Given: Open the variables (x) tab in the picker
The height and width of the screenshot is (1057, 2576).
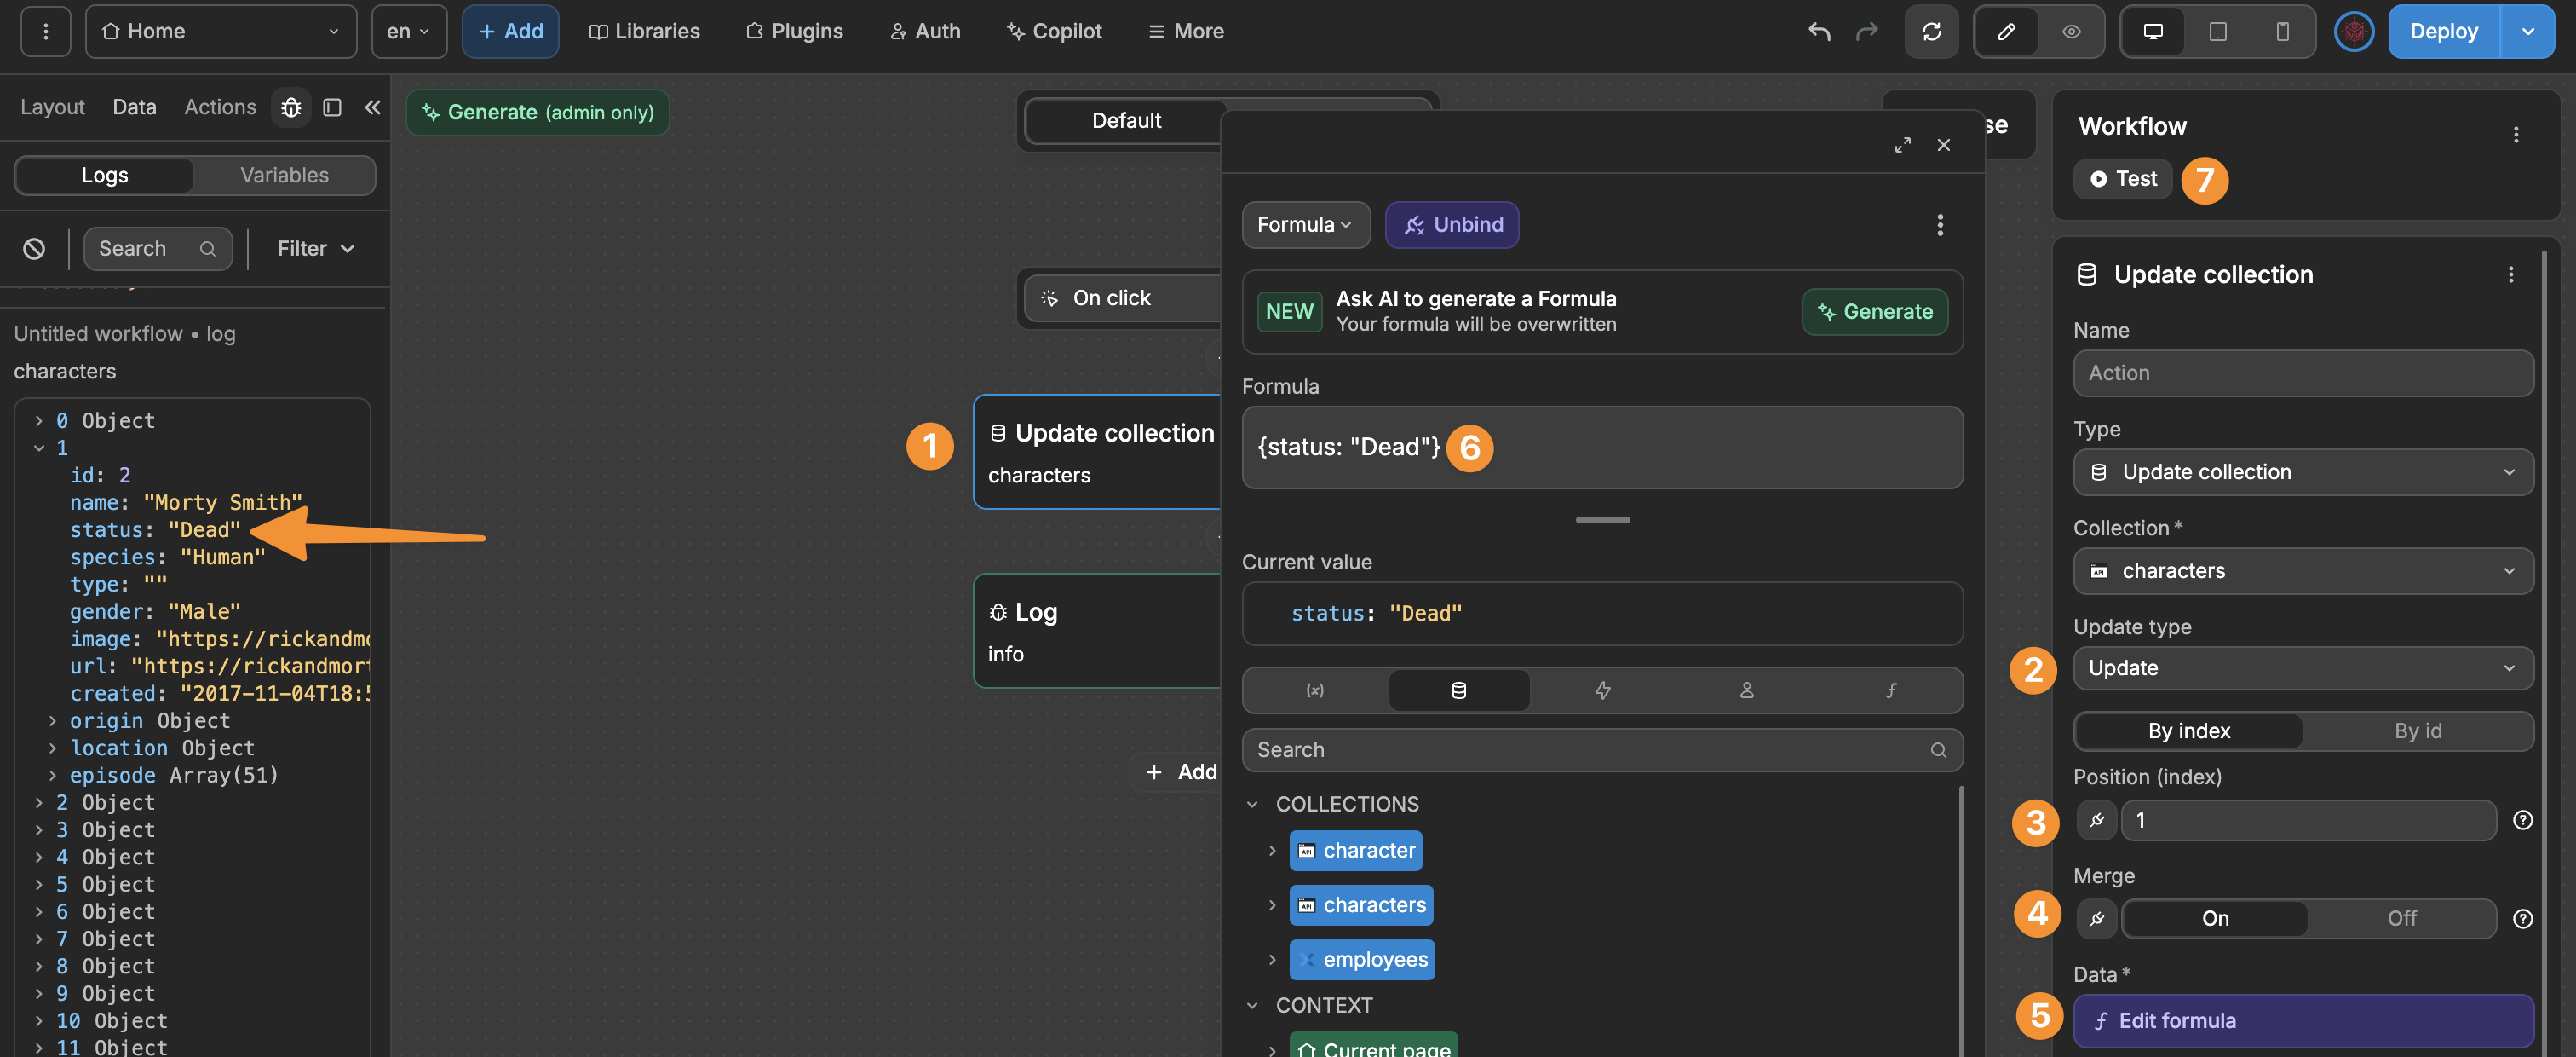Looking at the screenshot, I should (x=1315, y=690).
